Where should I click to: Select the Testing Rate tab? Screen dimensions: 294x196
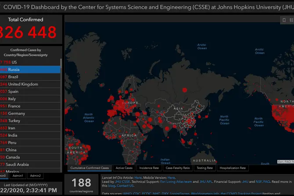204,168
